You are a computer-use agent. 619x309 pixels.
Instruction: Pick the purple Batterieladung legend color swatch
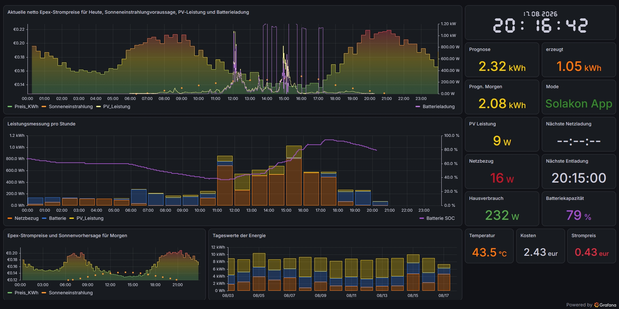pos(418,106)
